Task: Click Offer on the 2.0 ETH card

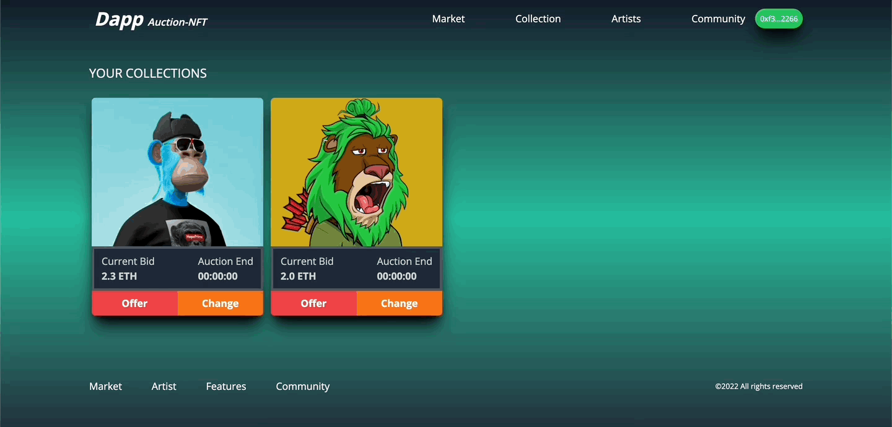Action: [313, 303]
